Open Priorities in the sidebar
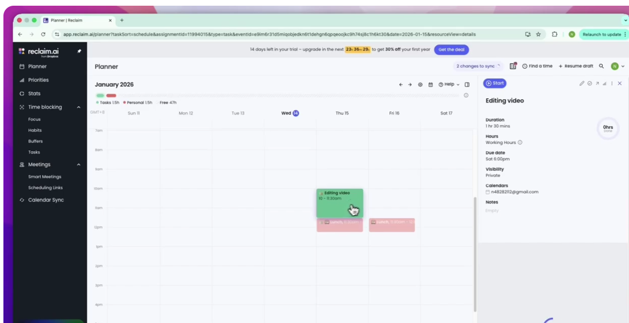The height and width of the screenshot is (323, 629). coord(38,80)
